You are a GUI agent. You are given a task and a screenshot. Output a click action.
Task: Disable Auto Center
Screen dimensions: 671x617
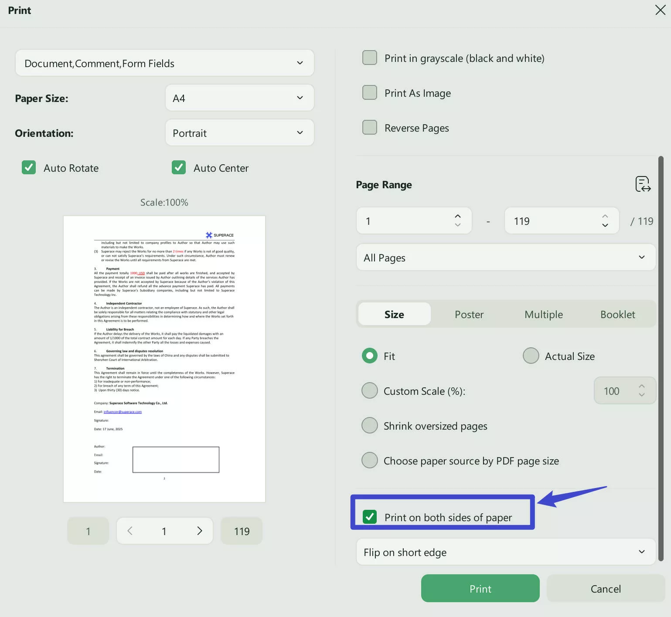click(178, 167)
